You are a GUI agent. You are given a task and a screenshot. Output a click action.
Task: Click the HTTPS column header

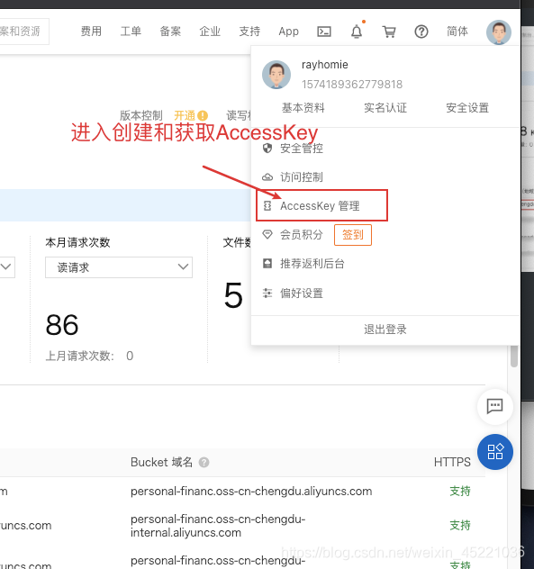point(452,463)
